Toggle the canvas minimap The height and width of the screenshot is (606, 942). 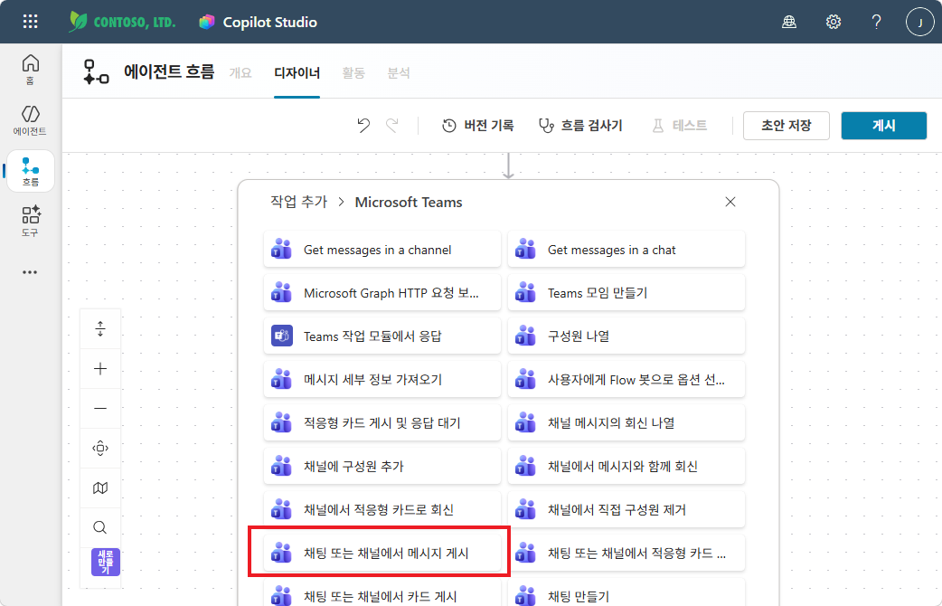100,488
